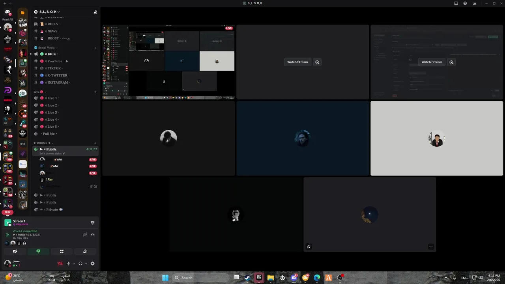Open headphones output options chevron

tap(86, 263)
